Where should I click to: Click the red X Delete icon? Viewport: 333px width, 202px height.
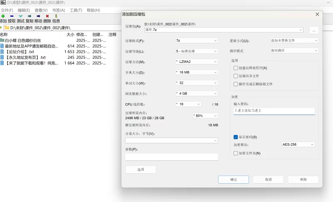click(x=47, y=16)
